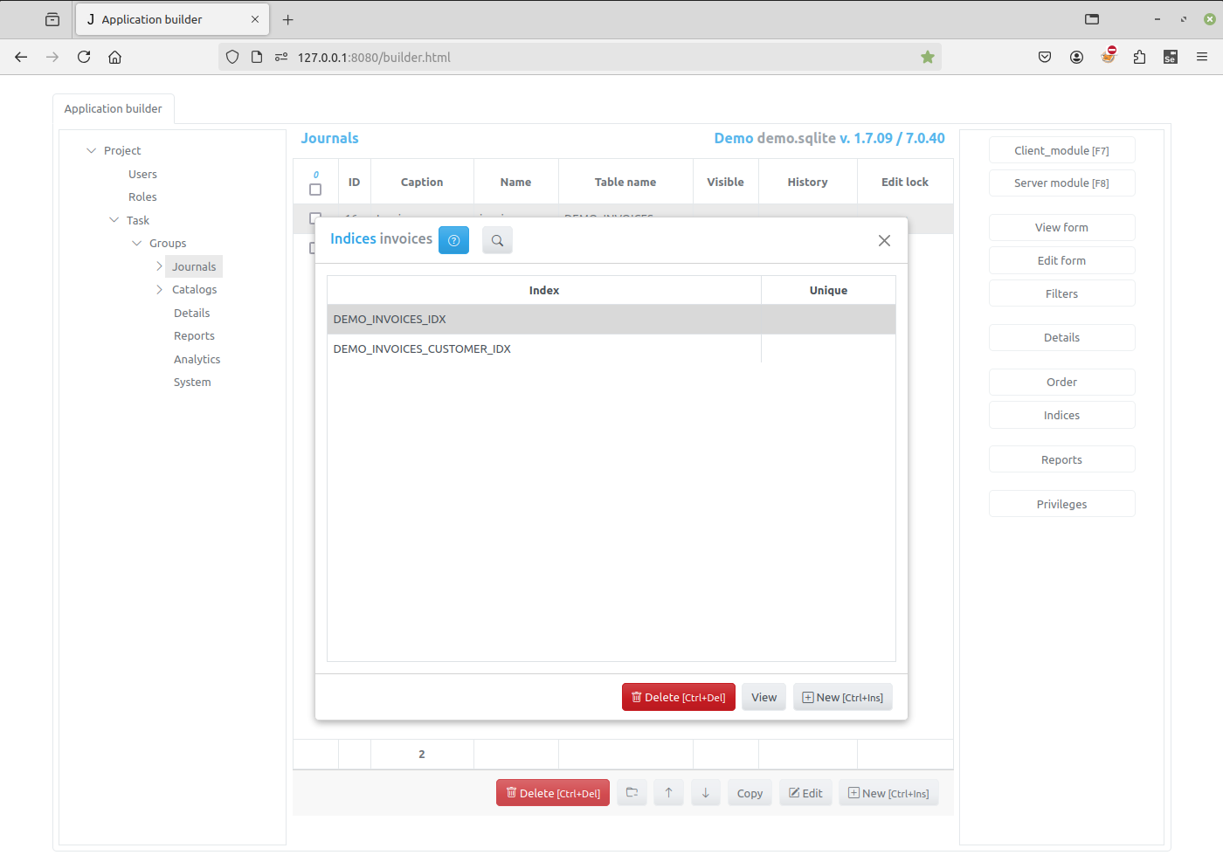
Task: Bookmark page with the star icon
Action: coord(927,58)
